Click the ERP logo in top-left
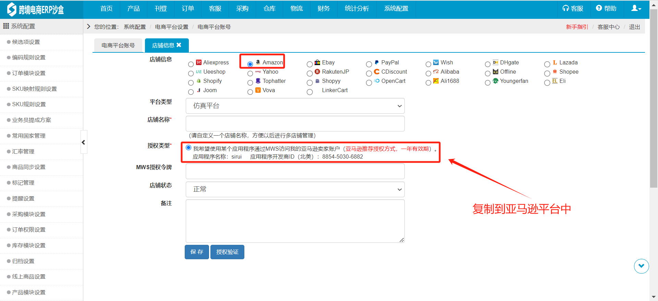 12,9
